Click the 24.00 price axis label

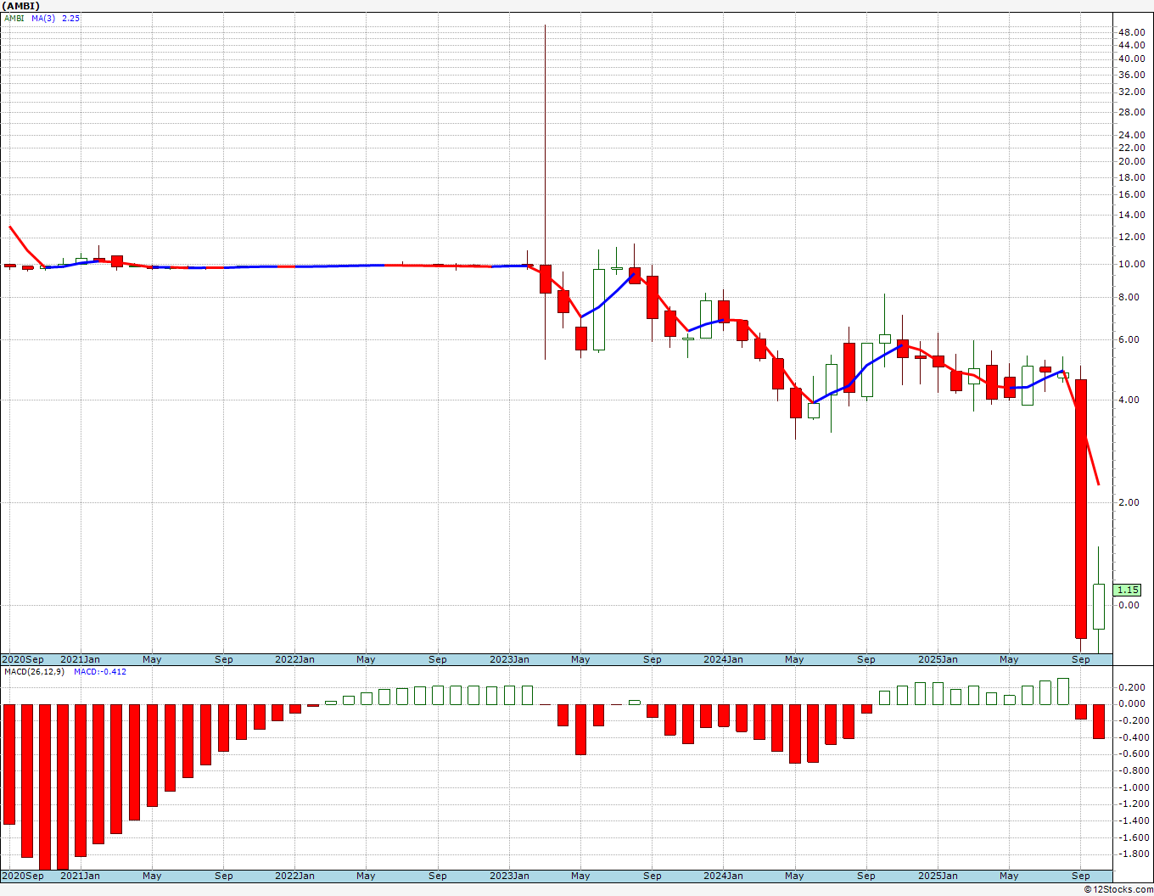pos(1131,135)
